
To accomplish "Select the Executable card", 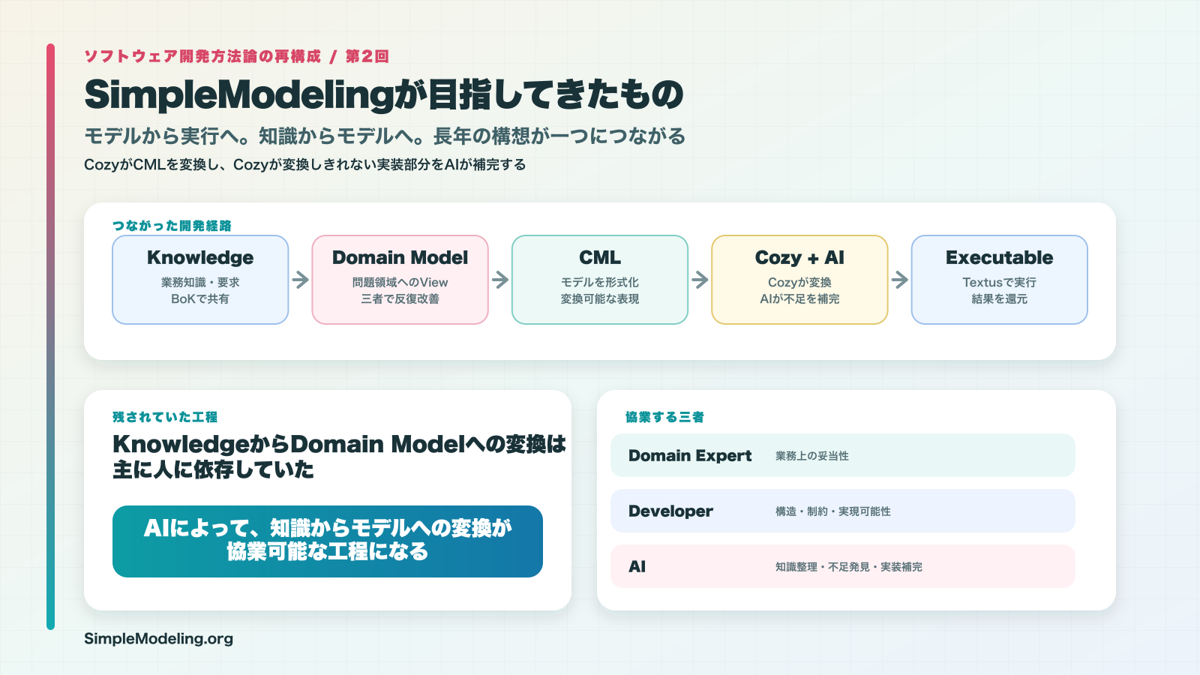I will pyautogui.click(x=1000, y=280).
